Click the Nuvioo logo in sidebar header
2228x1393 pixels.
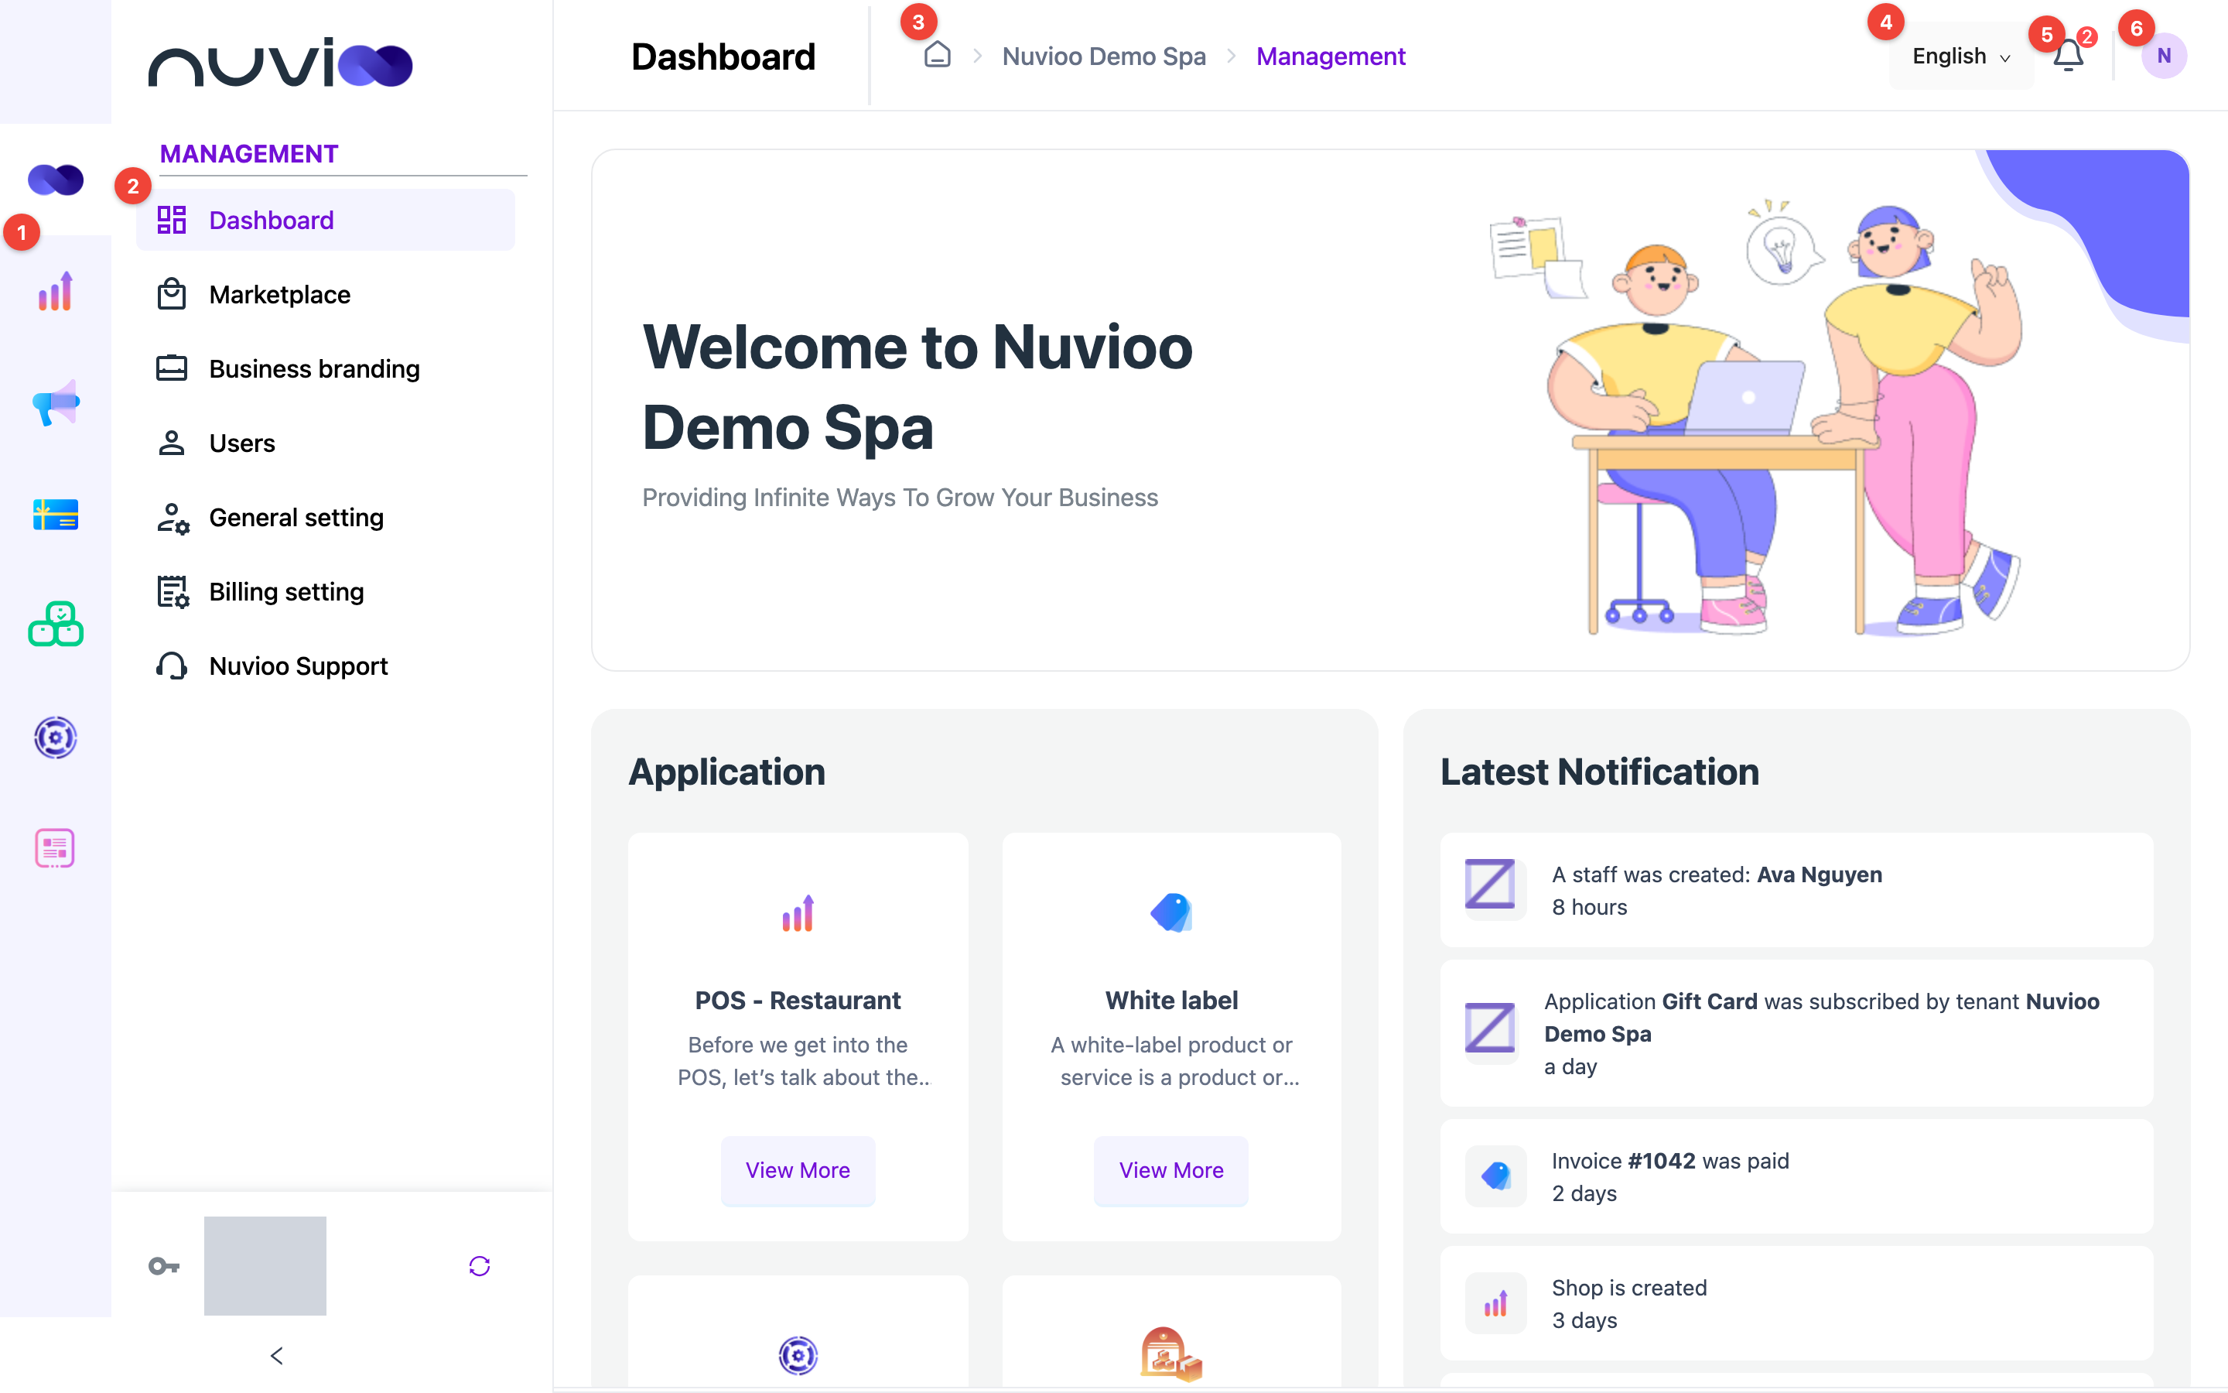coord(280,63)
